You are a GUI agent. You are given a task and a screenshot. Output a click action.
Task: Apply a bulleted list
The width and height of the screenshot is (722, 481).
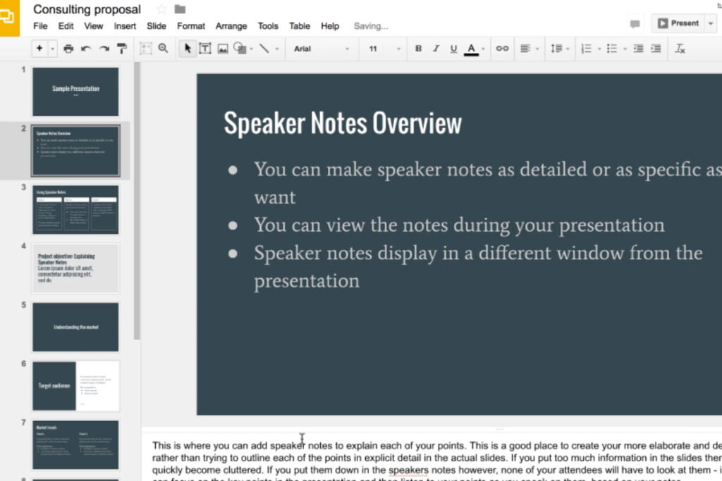click(612, 49)
